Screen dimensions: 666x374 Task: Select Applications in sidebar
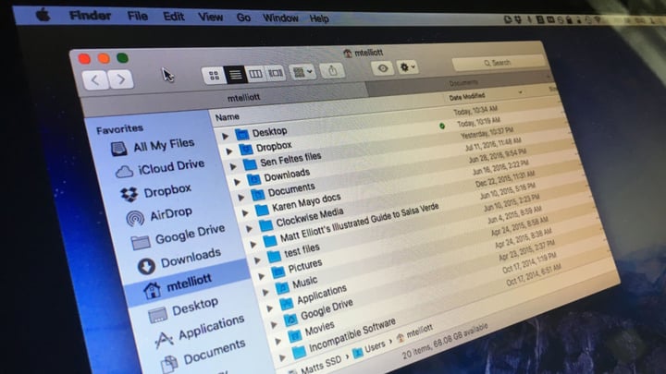tap(200, 332)
